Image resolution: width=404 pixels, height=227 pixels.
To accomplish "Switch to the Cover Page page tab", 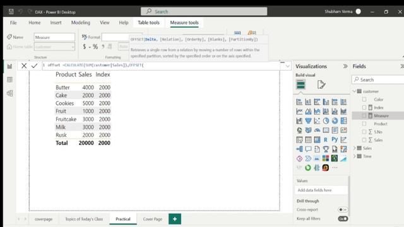I will pos(153,219).
